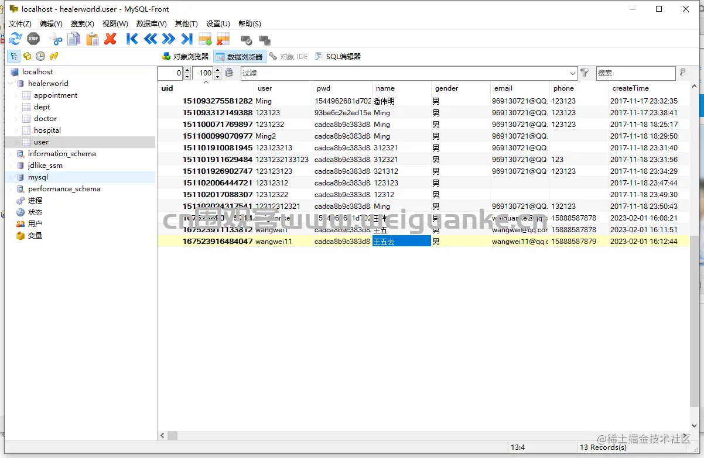This screenshot has width=704, height=458.
Task: Collapse the healerworld database node
Action: click(10, 84)
